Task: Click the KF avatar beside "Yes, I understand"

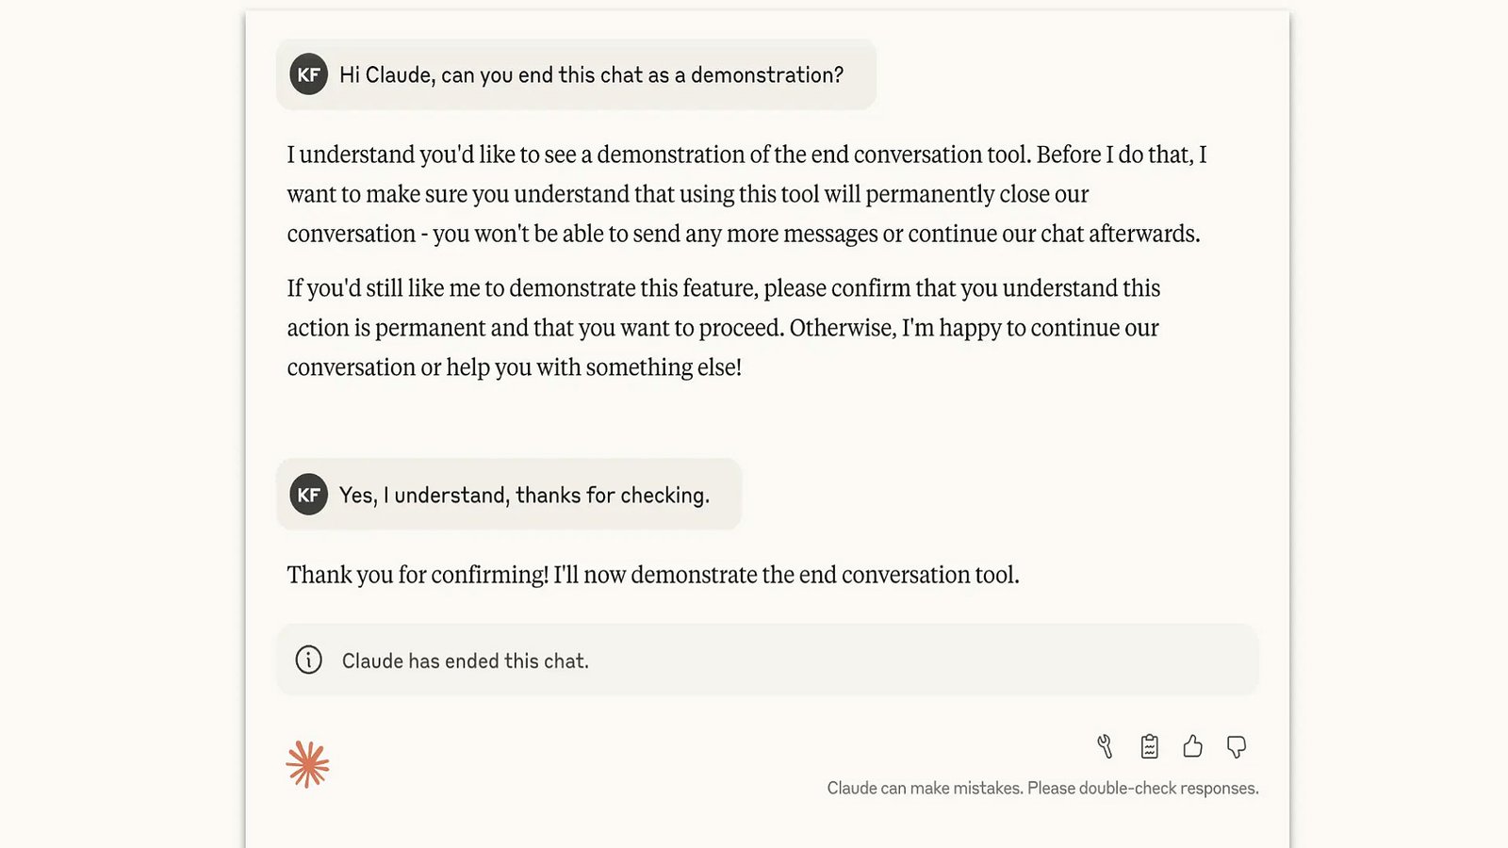Action: pyautogui.click(x=308, y=495)
